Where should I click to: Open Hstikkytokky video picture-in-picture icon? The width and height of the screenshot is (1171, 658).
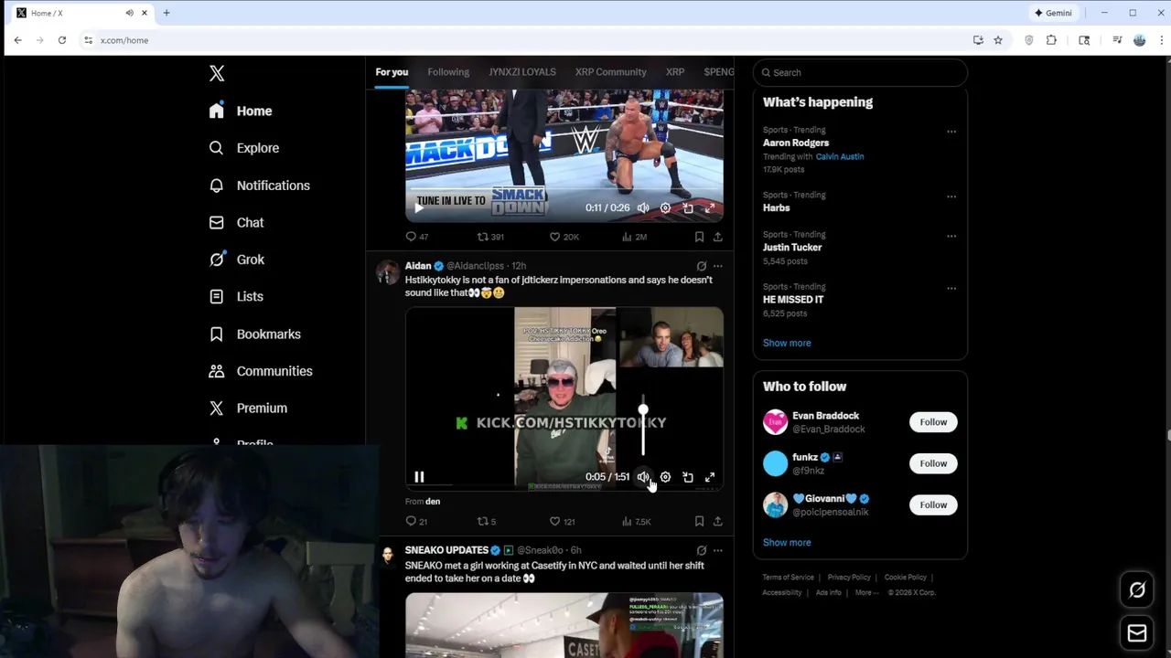[x=688, y=477]
